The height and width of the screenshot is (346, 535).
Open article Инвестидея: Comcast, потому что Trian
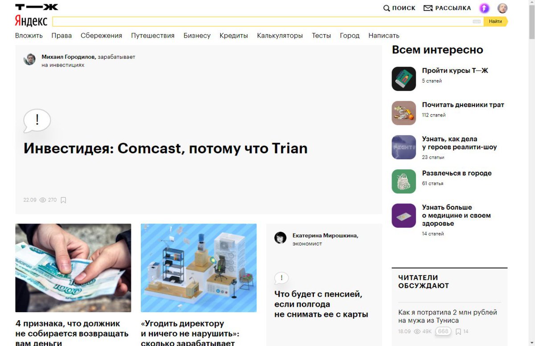pyautogui.click(x=165, y=148)
